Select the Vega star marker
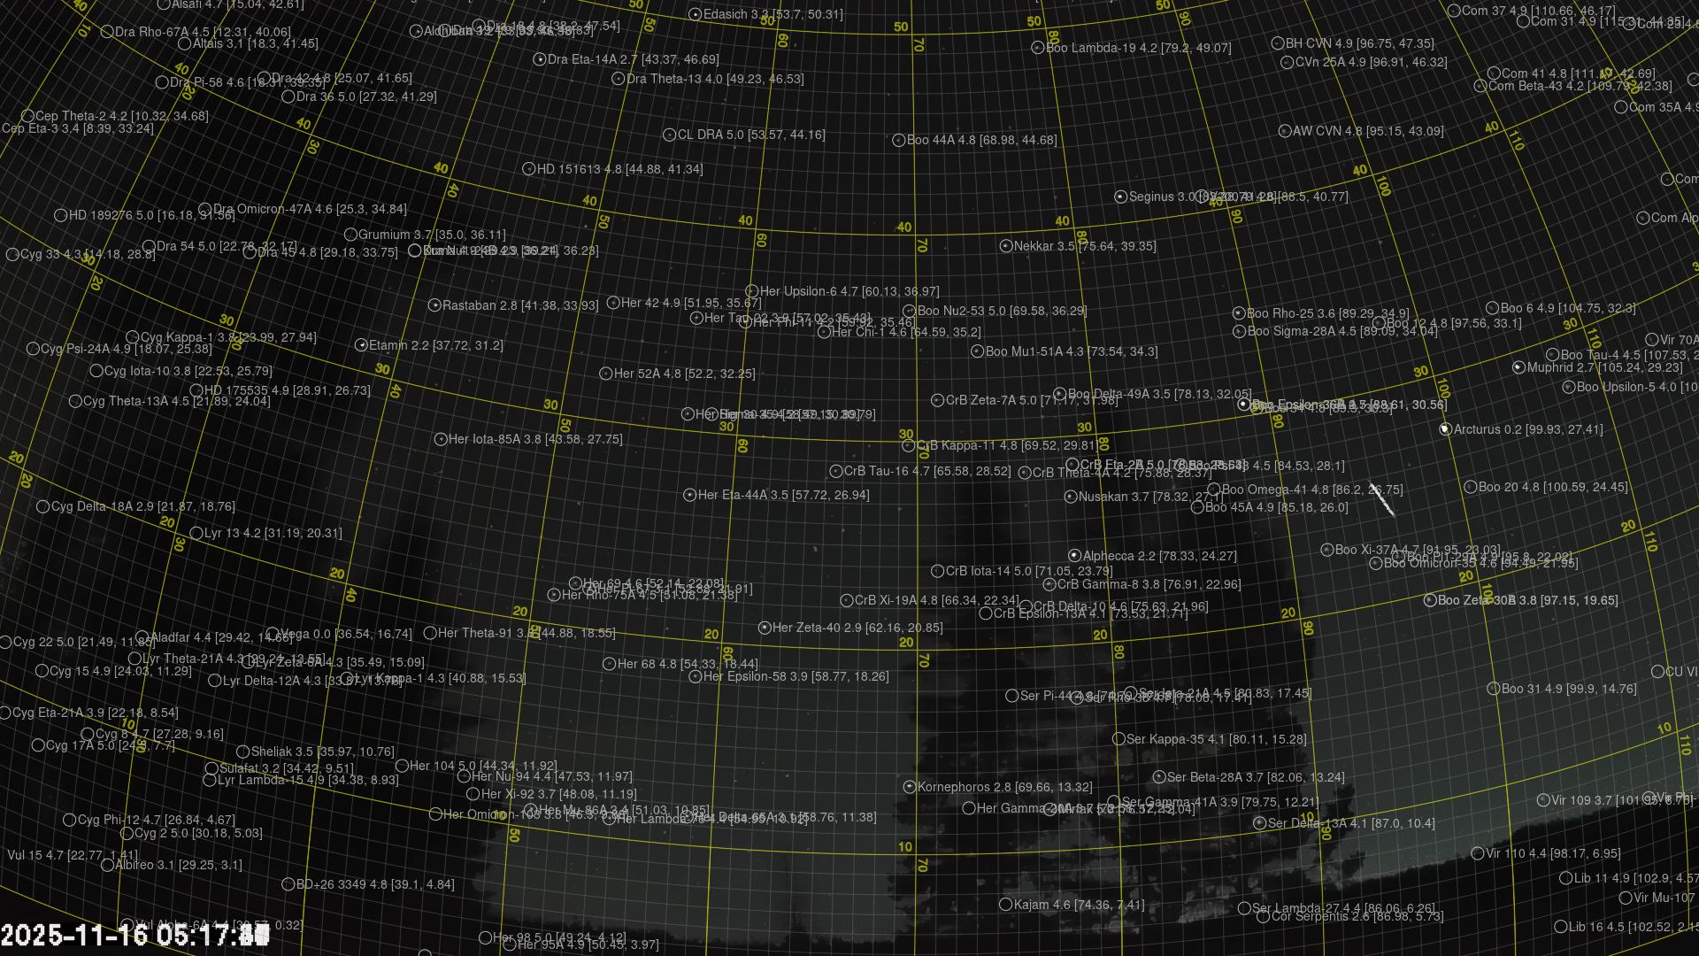The height and width of the screenshot is (956, 1699). [273, 634]
